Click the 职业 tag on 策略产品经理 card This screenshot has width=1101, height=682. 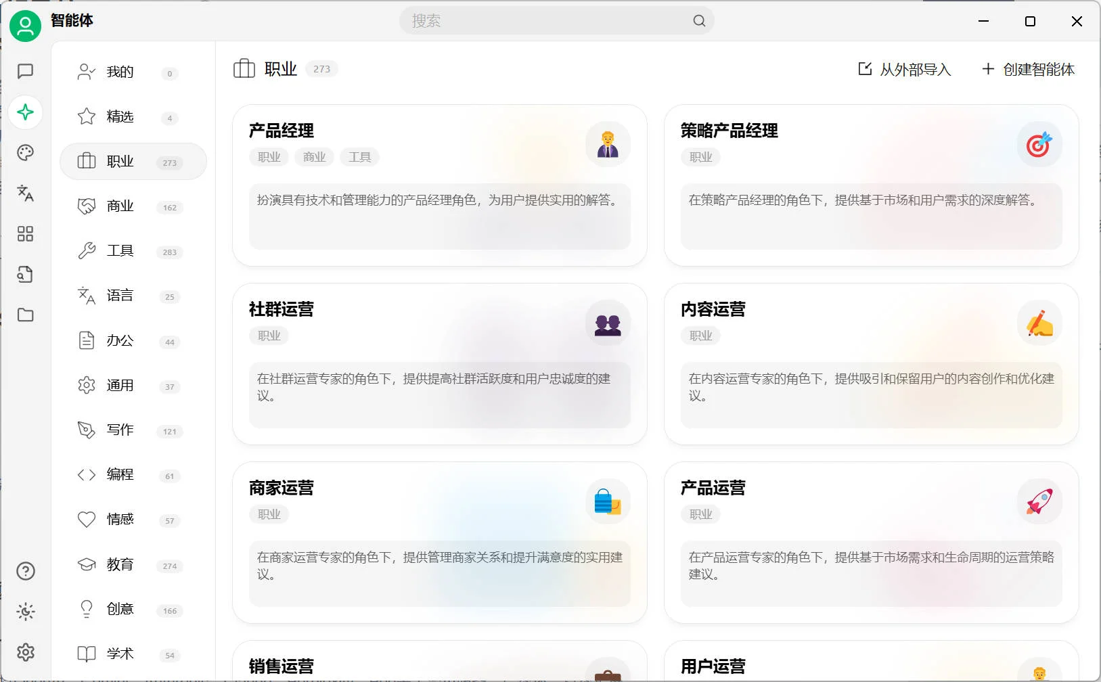coord(701,157)
